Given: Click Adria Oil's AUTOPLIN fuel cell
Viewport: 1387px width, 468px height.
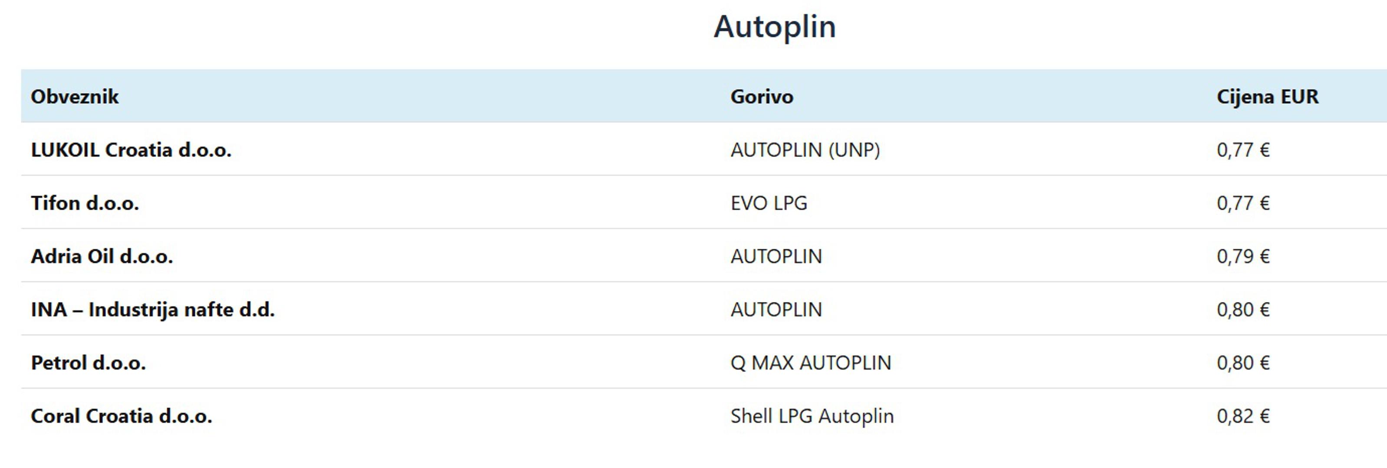Looking at the screenshot, I should coord(776,257).
